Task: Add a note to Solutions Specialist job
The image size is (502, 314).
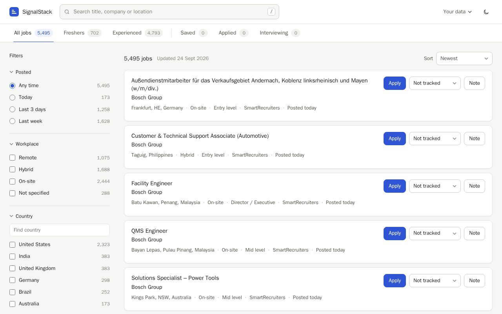Action: coord(475,281)
